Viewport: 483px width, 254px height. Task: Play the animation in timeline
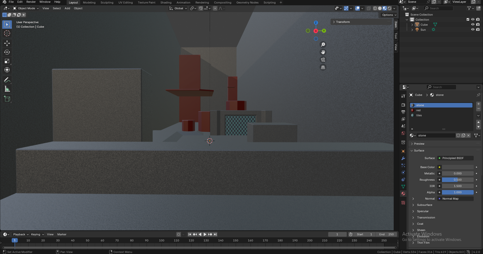pyautogui.click(x=205, y=234)
